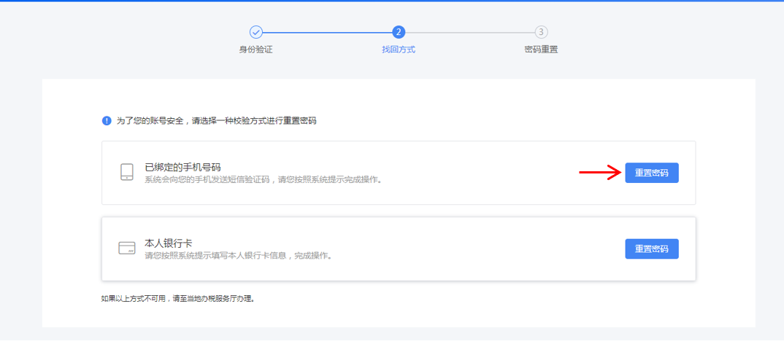Screen dimensions: 784x344
Task: Click the blue exclamation info icon
Action: pos(107,121)
